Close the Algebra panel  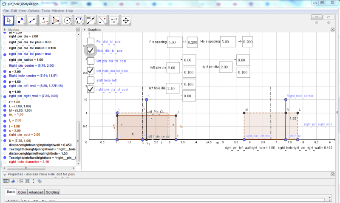[78, 29]
